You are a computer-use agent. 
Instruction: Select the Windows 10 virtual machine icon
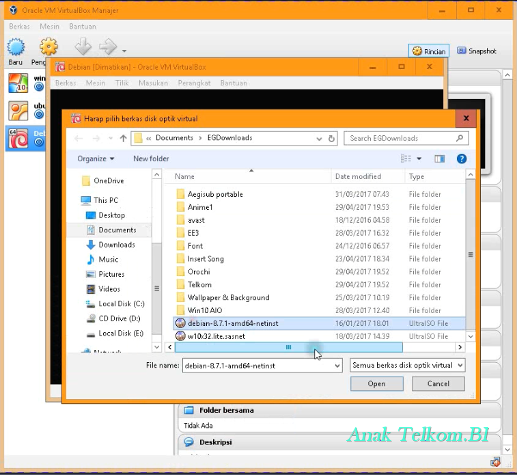(x=18, y=83)
